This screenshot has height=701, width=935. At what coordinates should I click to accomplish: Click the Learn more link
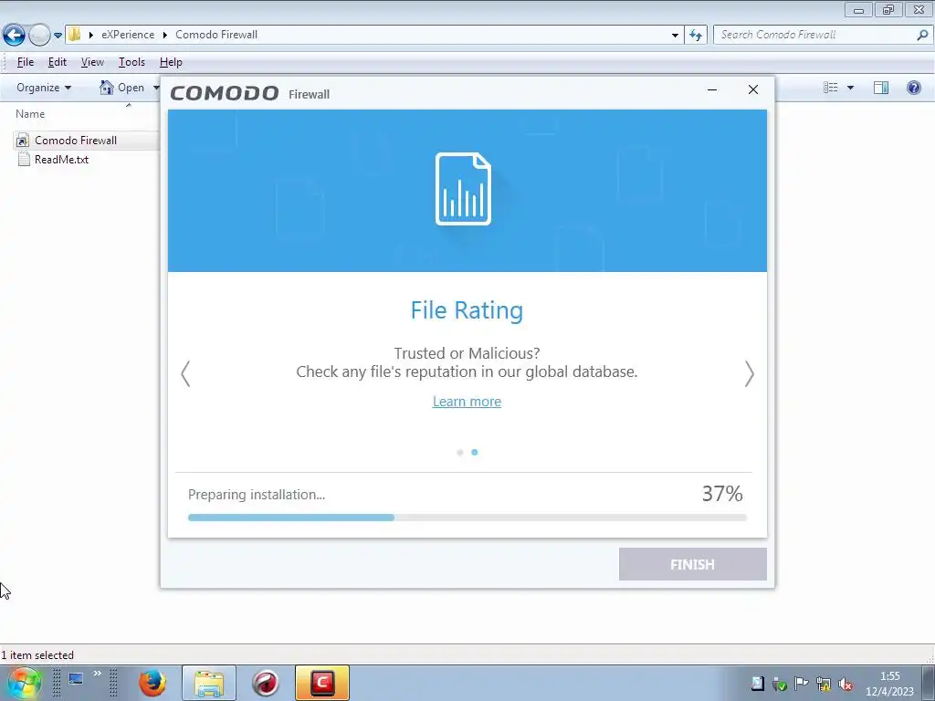pos(467,402)
